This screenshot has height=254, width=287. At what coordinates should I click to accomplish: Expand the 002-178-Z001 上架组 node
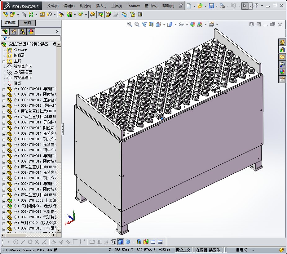(x=4, y=201)
